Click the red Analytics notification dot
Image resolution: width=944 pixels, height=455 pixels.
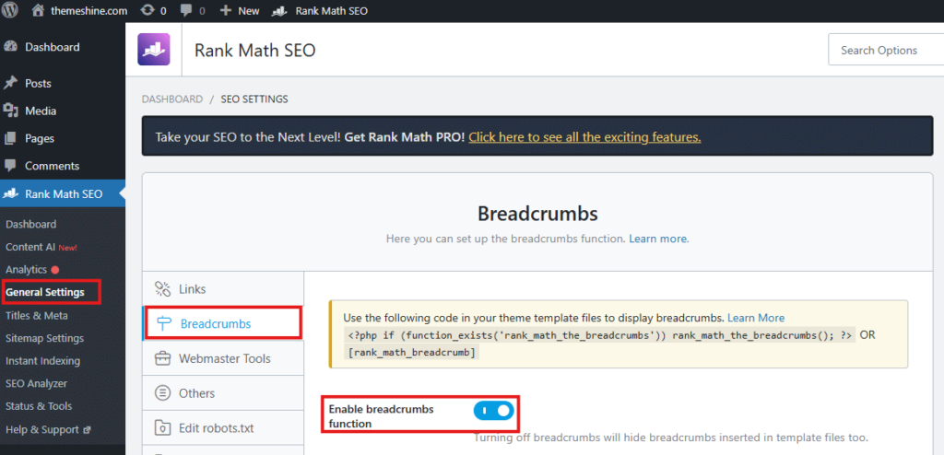click(x=55, y=270)
